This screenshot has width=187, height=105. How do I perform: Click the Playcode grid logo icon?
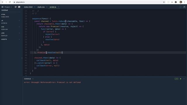coord(2,7)
